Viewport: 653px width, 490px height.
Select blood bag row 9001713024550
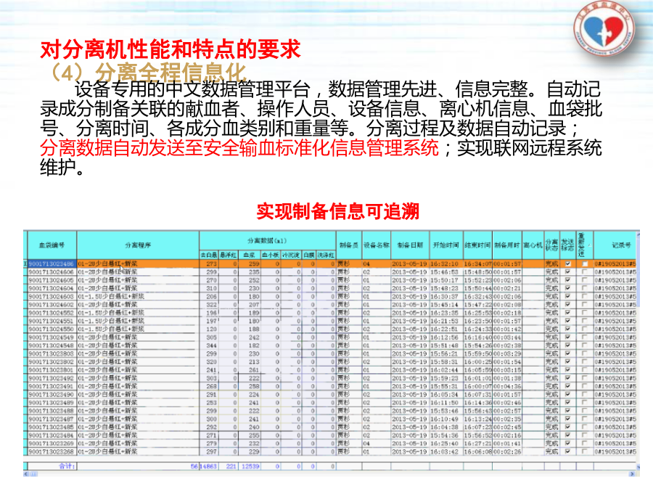point(332,329)
